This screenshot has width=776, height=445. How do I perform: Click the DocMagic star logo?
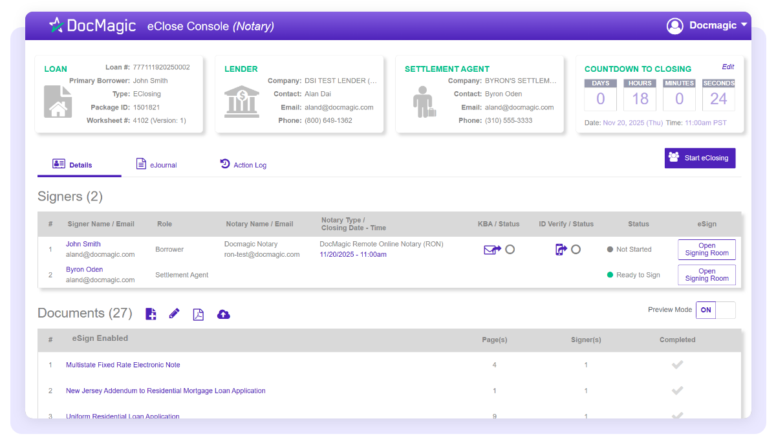coord(56,25)
